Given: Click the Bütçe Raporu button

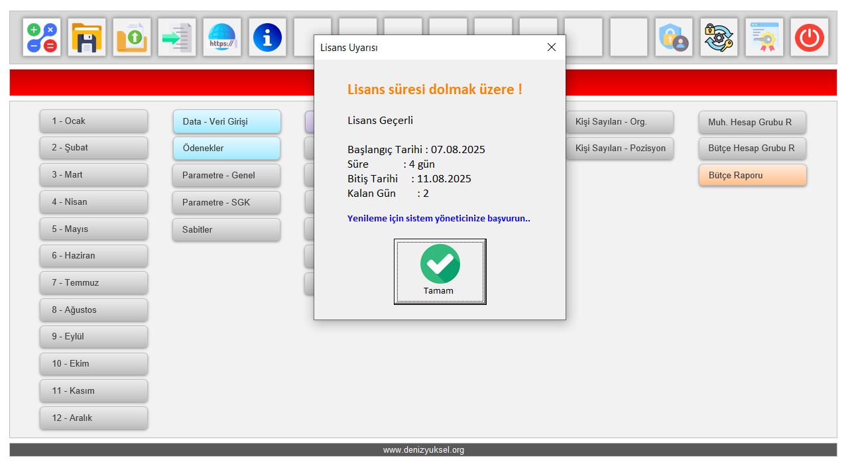Looking at the screenshot, I should coord(753,176).
